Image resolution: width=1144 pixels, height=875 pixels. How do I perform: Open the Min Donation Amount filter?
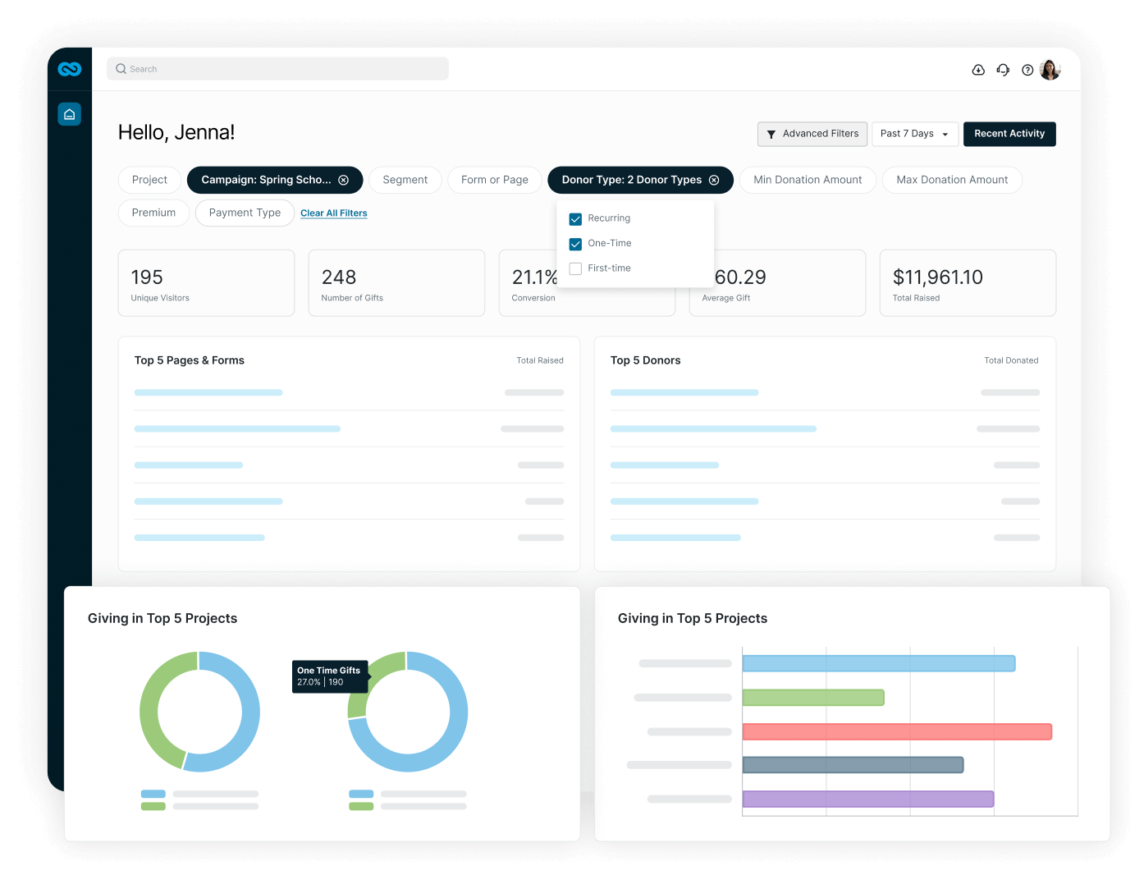pyautogui.click(x=808, y=180)
